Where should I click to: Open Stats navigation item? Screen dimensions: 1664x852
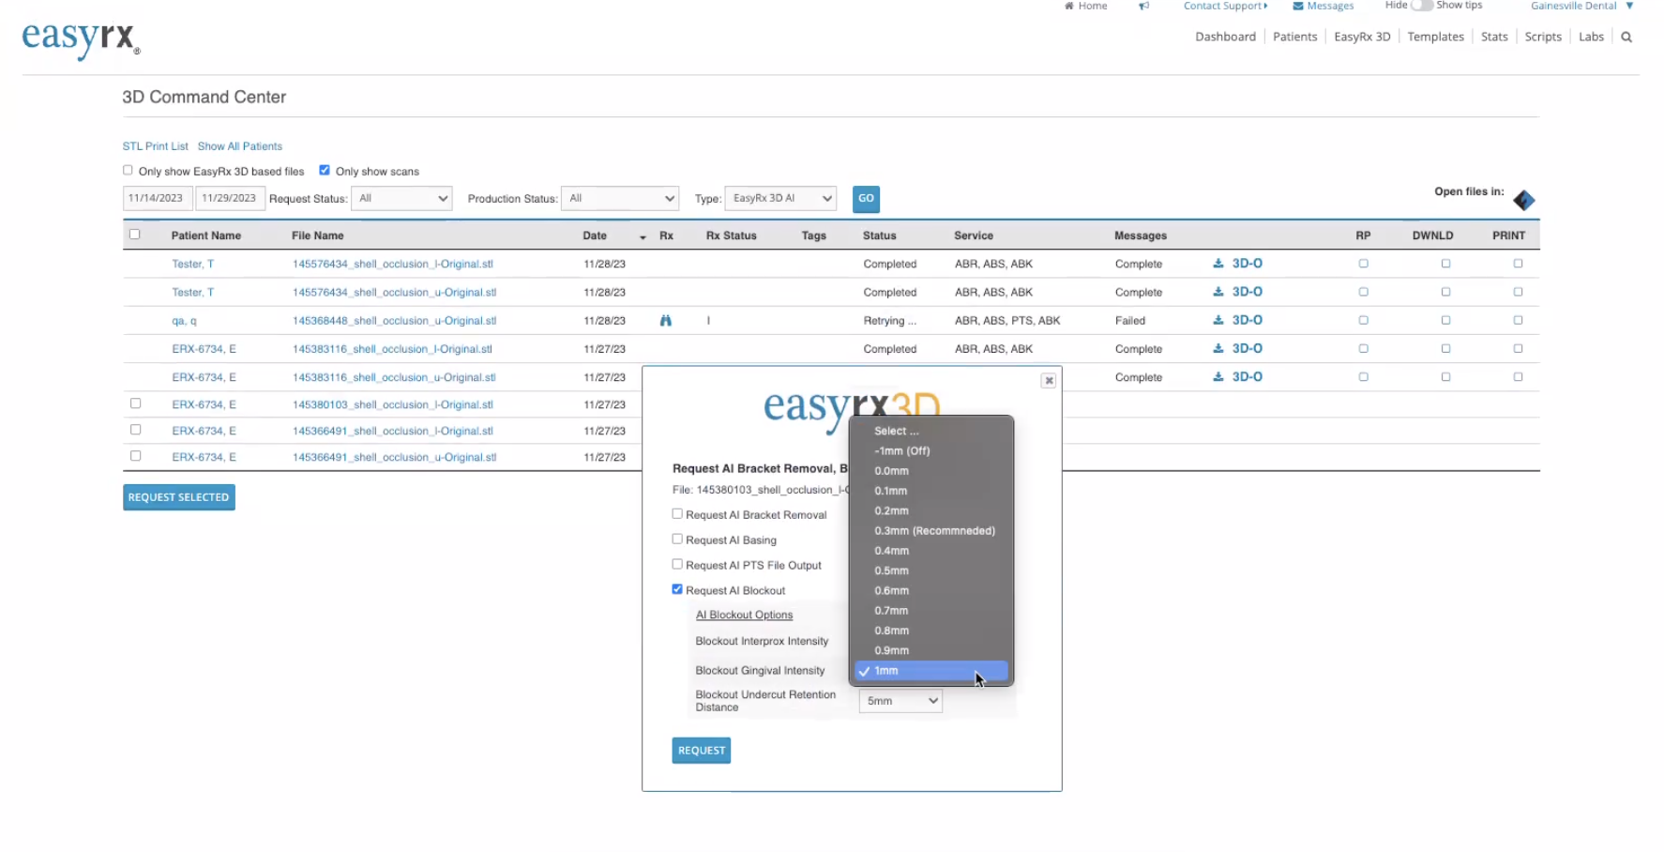click(1494, 37)
